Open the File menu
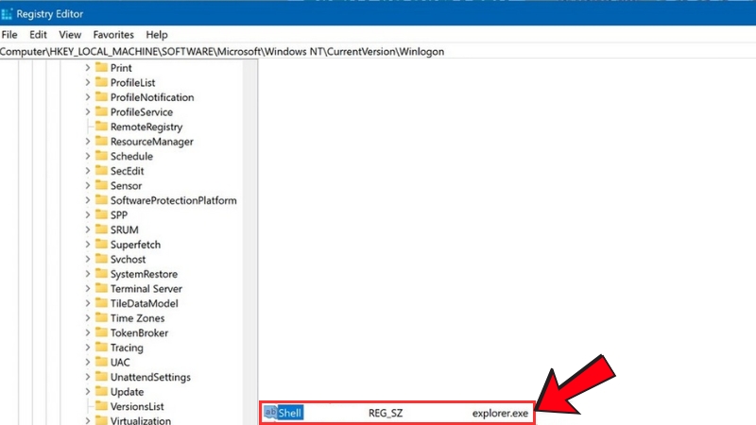 click(9, 35)
